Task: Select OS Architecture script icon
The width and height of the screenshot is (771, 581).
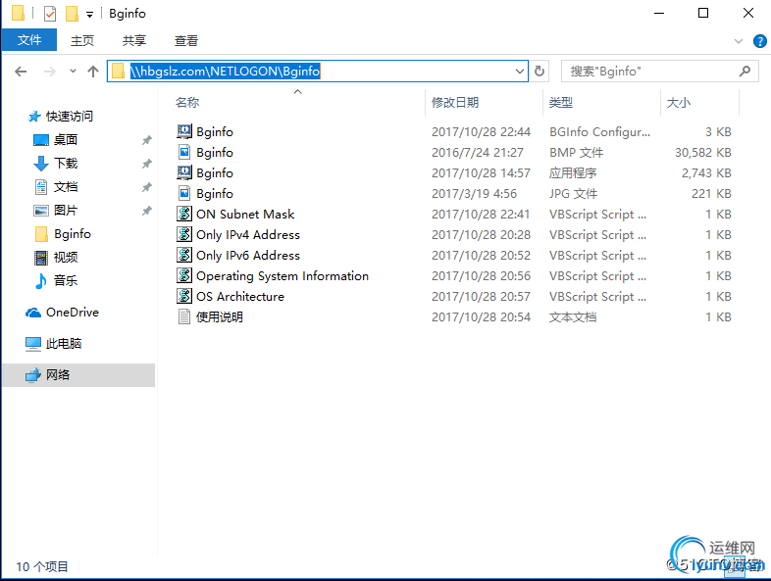Action: click(184, 296)
